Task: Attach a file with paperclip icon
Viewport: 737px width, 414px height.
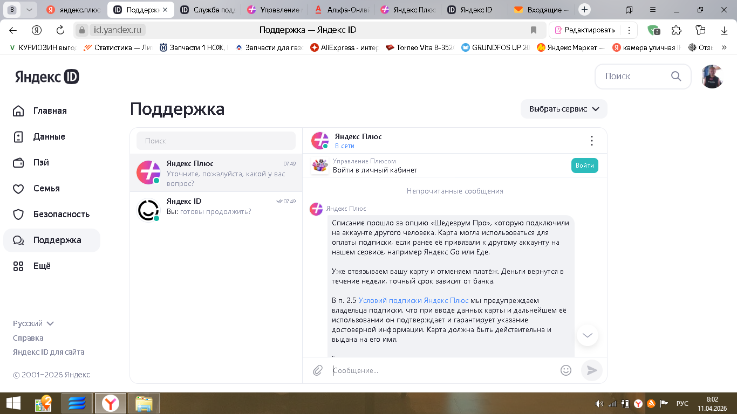Action: [318, 370]
